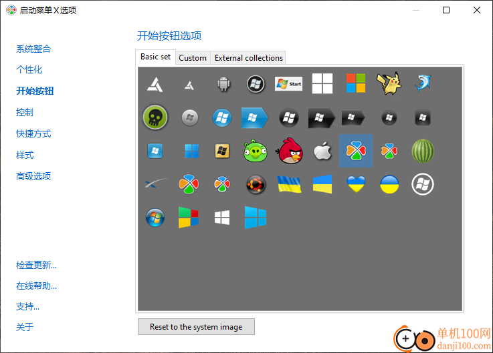Pick the Windows XP 'Start' button image
The width and height of the screenshot is (493, 353).
[288, 84]
